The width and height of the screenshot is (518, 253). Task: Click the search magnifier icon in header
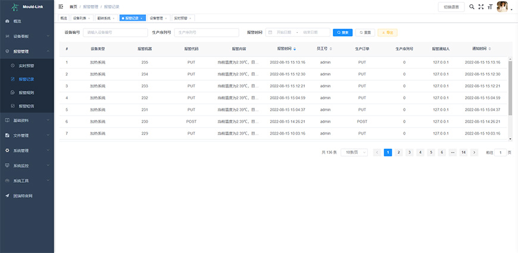(x=472, y=7)
